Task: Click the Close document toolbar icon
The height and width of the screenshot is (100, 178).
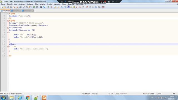Action: 14,7
